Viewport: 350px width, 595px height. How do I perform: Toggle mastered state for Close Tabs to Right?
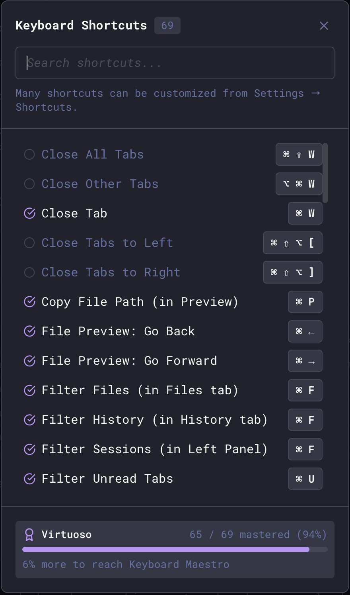[x=29, y=272]
